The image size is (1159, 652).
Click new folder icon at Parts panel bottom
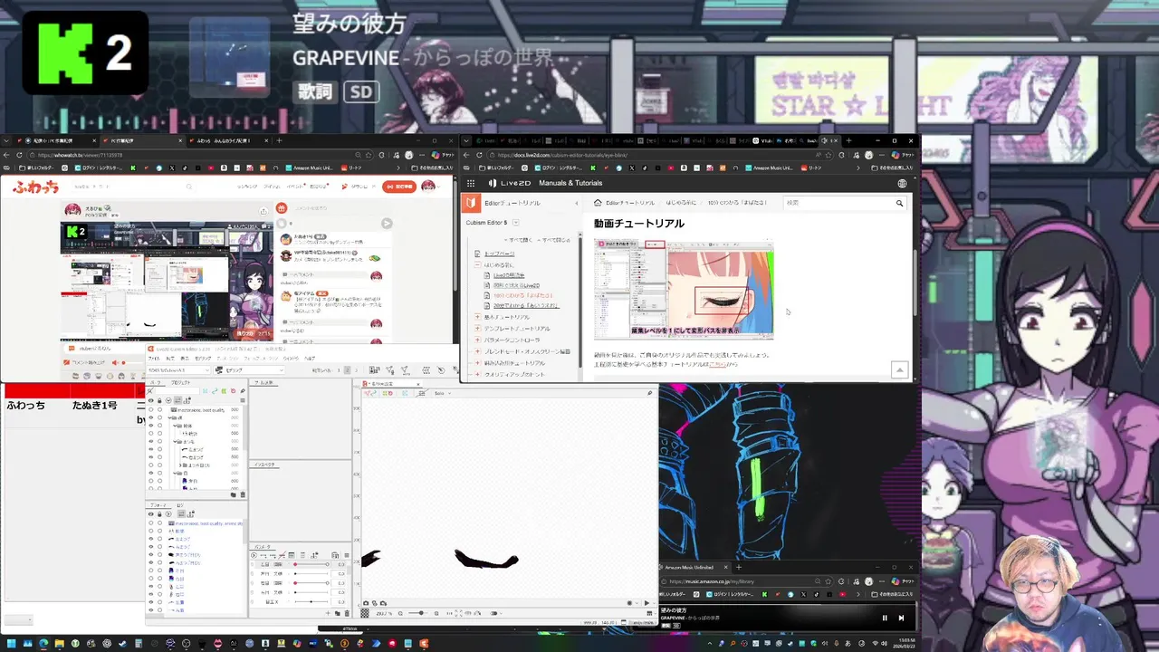click(234, 495)
